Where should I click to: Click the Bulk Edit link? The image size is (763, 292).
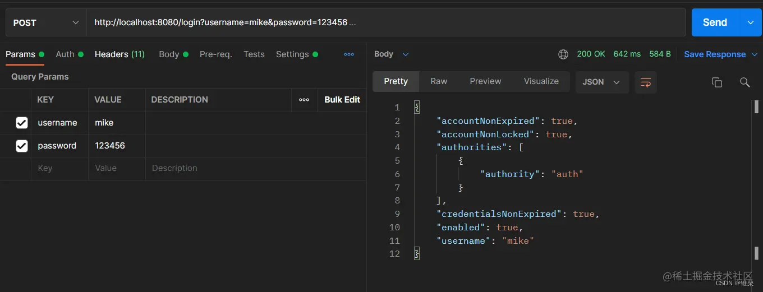[342, 100]
